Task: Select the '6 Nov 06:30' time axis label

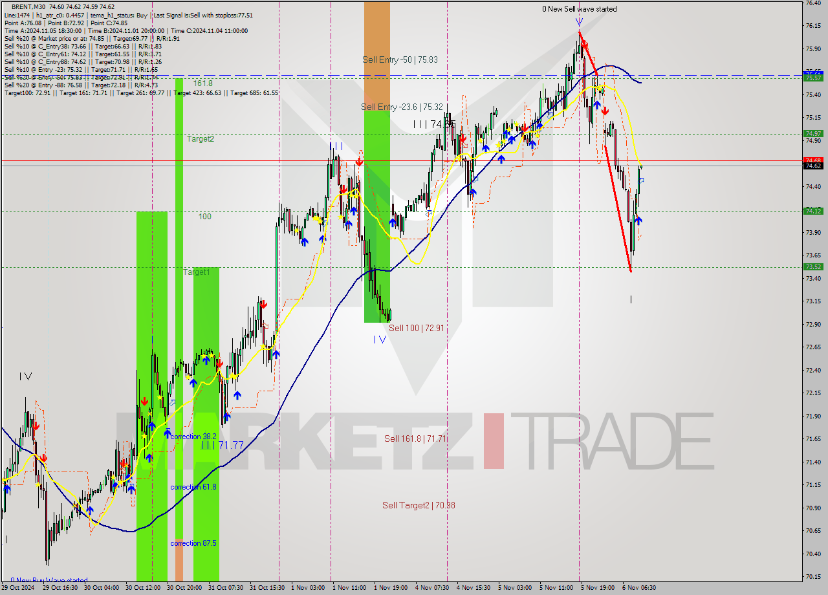Action: tap(639, 588)
